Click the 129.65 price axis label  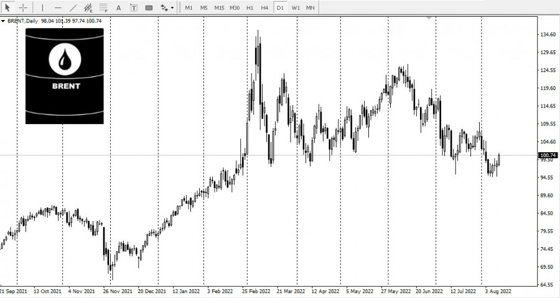point(548,52)
